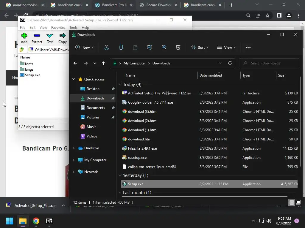Bookmark this page with star icon

pos(267,15)
